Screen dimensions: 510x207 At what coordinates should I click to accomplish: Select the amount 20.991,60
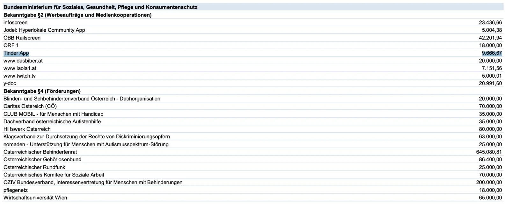[490, 84]
